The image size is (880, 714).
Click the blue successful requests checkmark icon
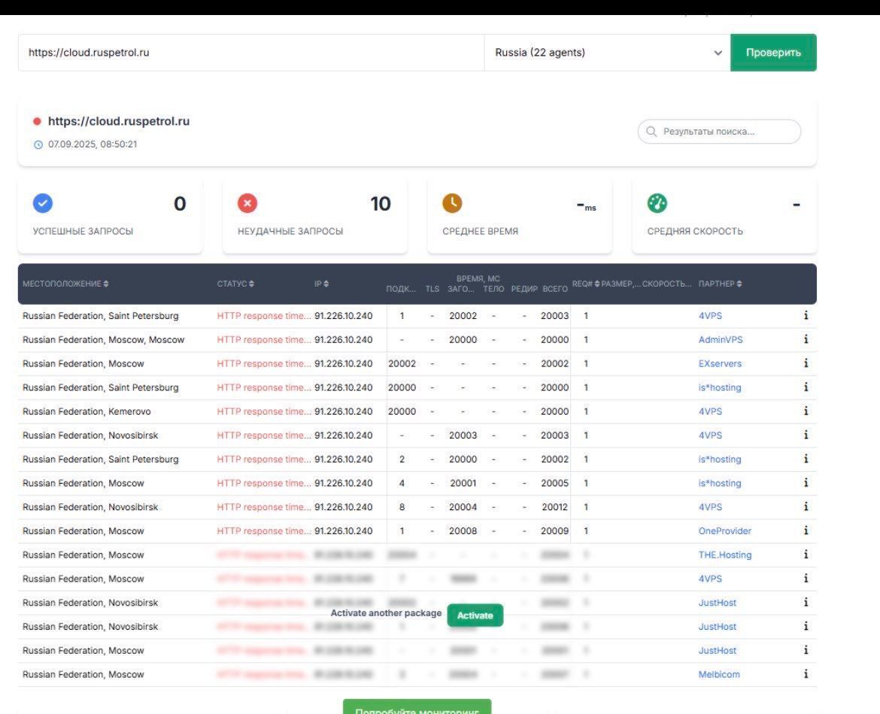pos(43,204)
